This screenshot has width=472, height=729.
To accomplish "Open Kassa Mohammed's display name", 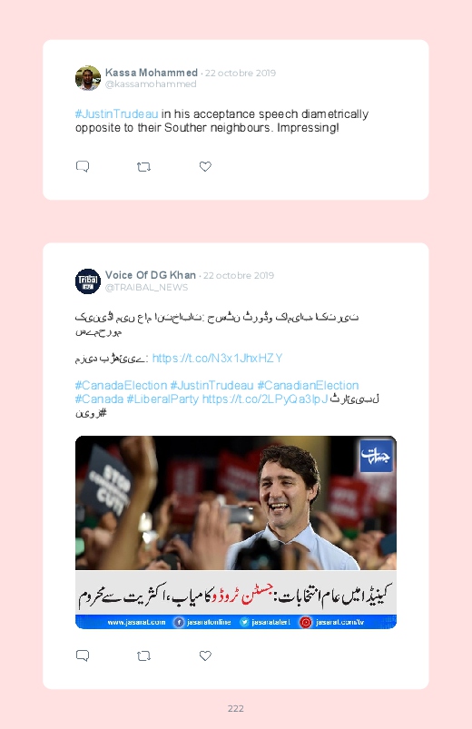I will [152, 73].
